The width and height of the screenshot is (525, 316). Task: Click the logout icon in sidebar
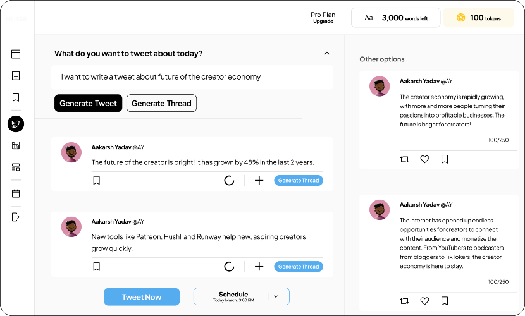coord(16,217)
